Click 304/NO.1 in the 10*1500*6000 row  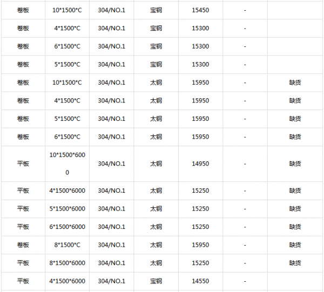click(112, 164)
